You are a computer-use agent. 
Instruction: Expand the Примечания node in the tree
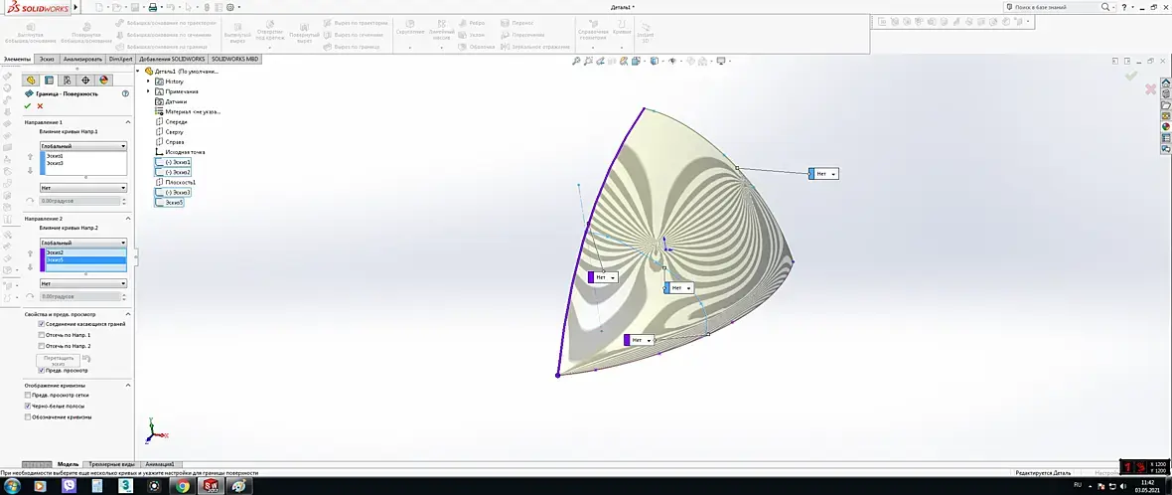[148, 91]
